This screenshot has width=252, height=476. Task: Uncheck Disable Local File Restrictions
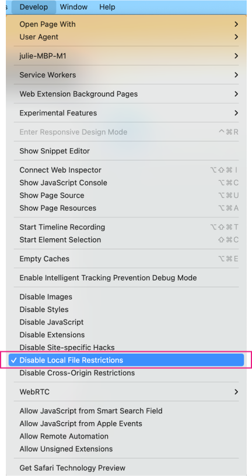[126, 360]
